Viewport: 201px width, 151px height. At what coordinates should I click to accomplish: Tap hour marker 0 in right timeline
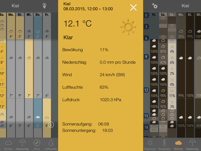pyautogui.click(x=146, y=15)
